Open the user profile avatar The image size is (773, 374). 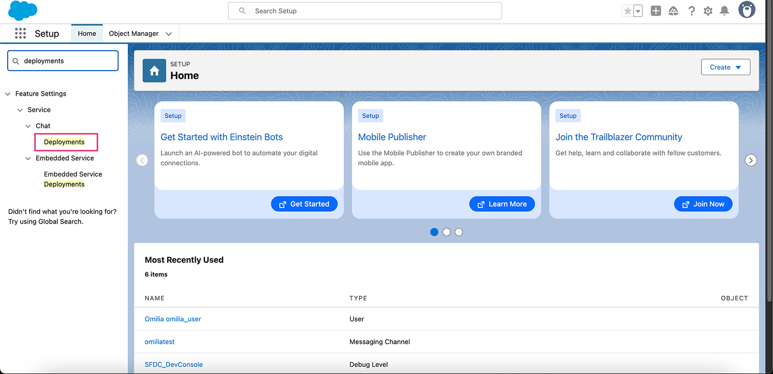(746, 10)
